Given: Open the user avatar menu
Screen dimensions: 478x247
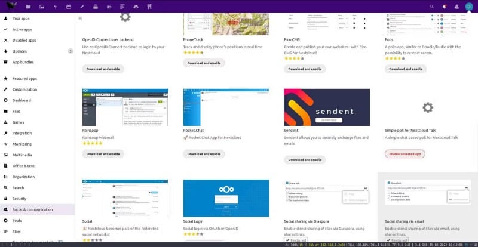Looking at the screenshot, I should pyautogui.click(x=469, y=7).
